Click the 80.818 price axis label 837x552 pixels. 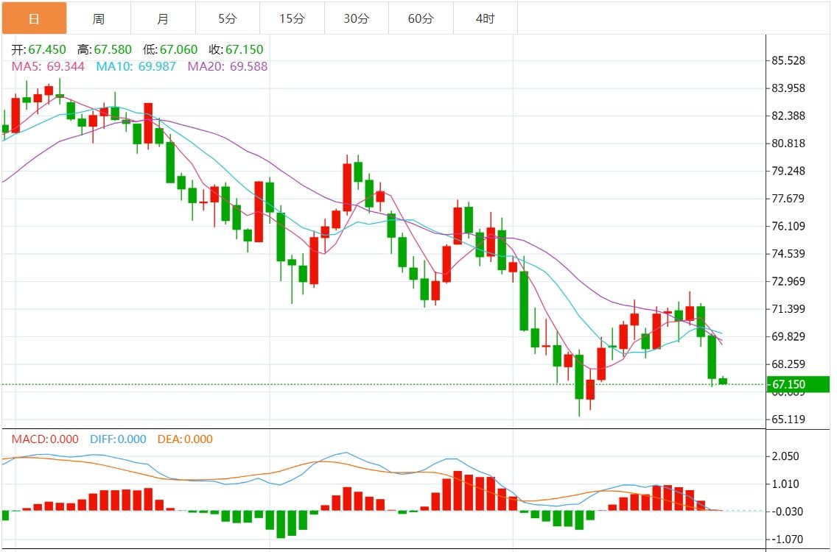tap(788, 144)
